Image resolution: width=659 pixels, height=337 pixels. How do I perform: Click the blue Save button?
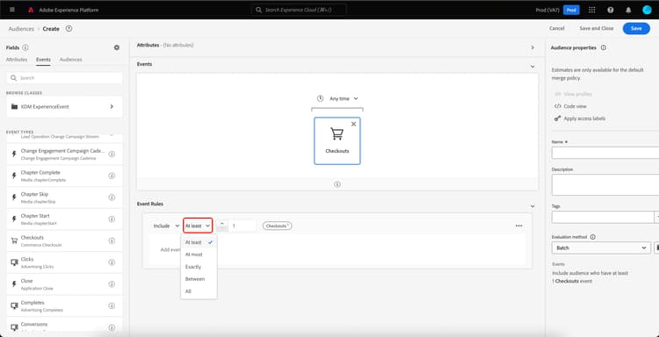[636, 29]
